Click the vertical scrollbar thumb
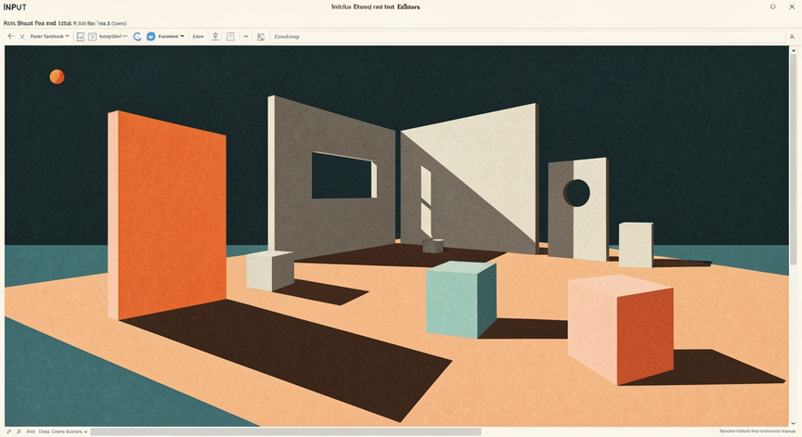The width and height of the screenshot is (802, 437). pos(794,159)
